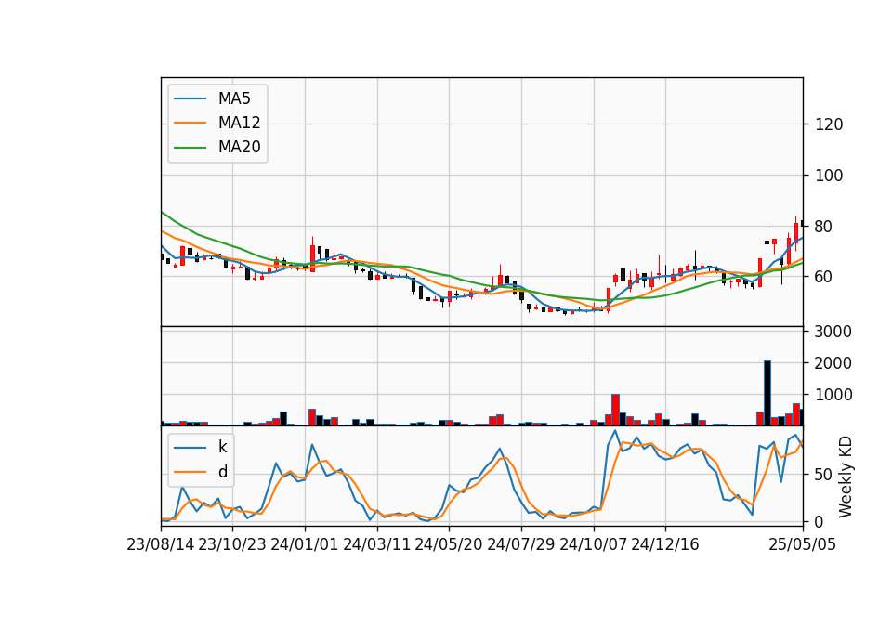Click the k legend entry in KD panel
The image size is (892, 641).
tap(222, 447)
